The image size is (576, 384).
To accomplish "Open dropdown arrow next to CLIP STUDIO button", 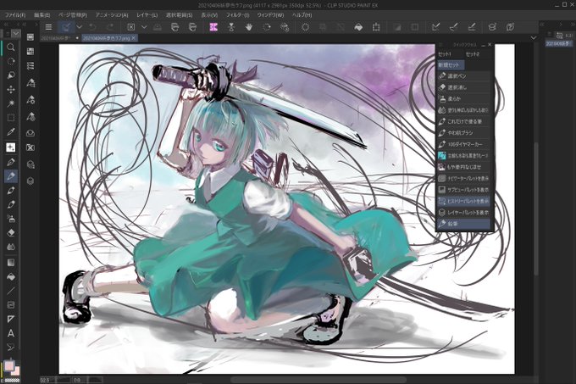I will coord(79,27).
